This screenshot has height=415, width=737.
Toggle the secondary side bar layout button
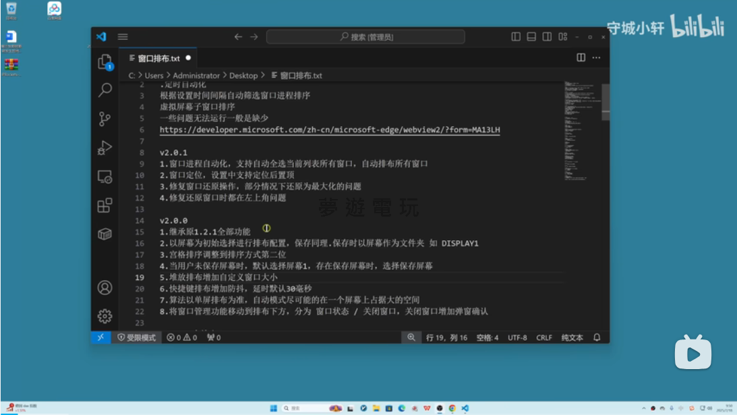[x=547, y=37]
